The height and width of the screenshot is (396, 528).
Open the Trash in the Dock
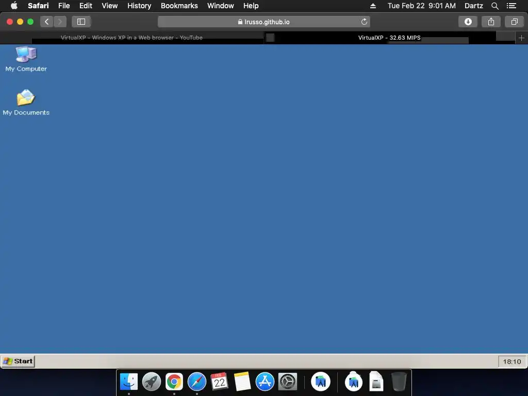coord(399,382)
